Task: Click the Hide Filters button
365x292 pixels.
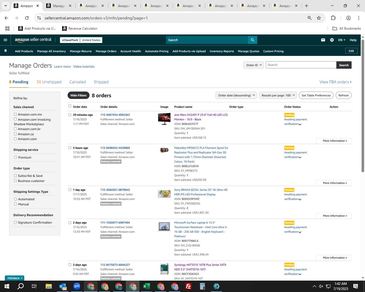Action: [78, 95]
